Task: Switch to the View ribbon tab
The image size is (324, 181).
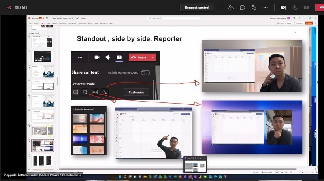Action: click(96, 23)
